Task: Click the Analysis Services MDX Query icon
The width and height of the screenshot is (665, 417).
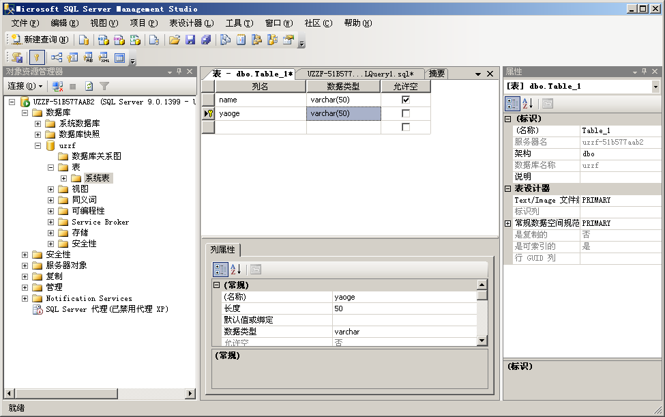Action: (103, 40)
